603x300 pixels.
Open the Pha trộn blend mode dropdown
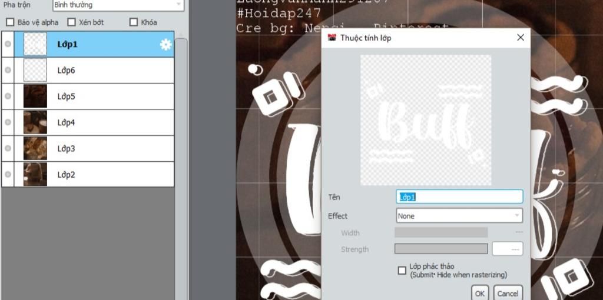pyautogui.click(x=118, y=5)
